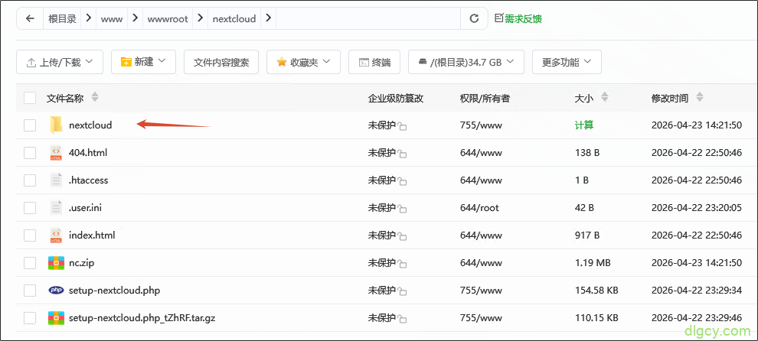The image size is (758, 341).
Task: Sort by size using the sort arrows
Action: [x=604, y=97]
